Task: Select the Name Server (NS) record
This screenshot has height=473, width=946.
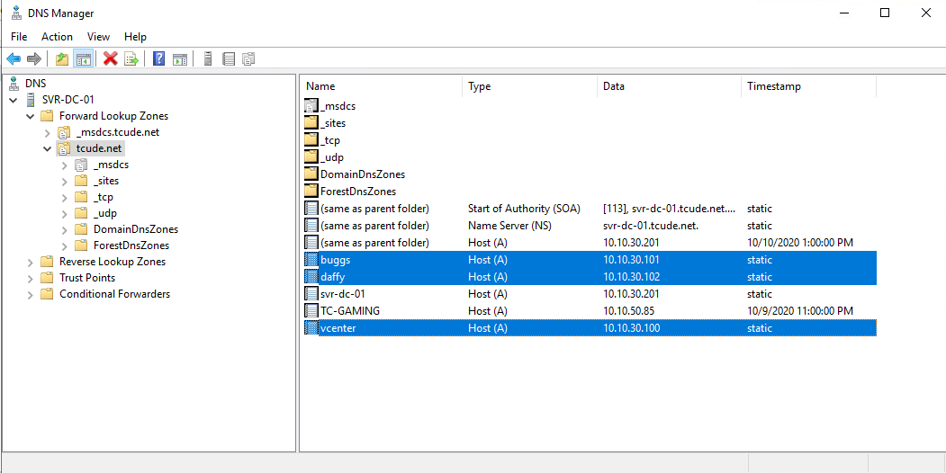Action: 590,226
